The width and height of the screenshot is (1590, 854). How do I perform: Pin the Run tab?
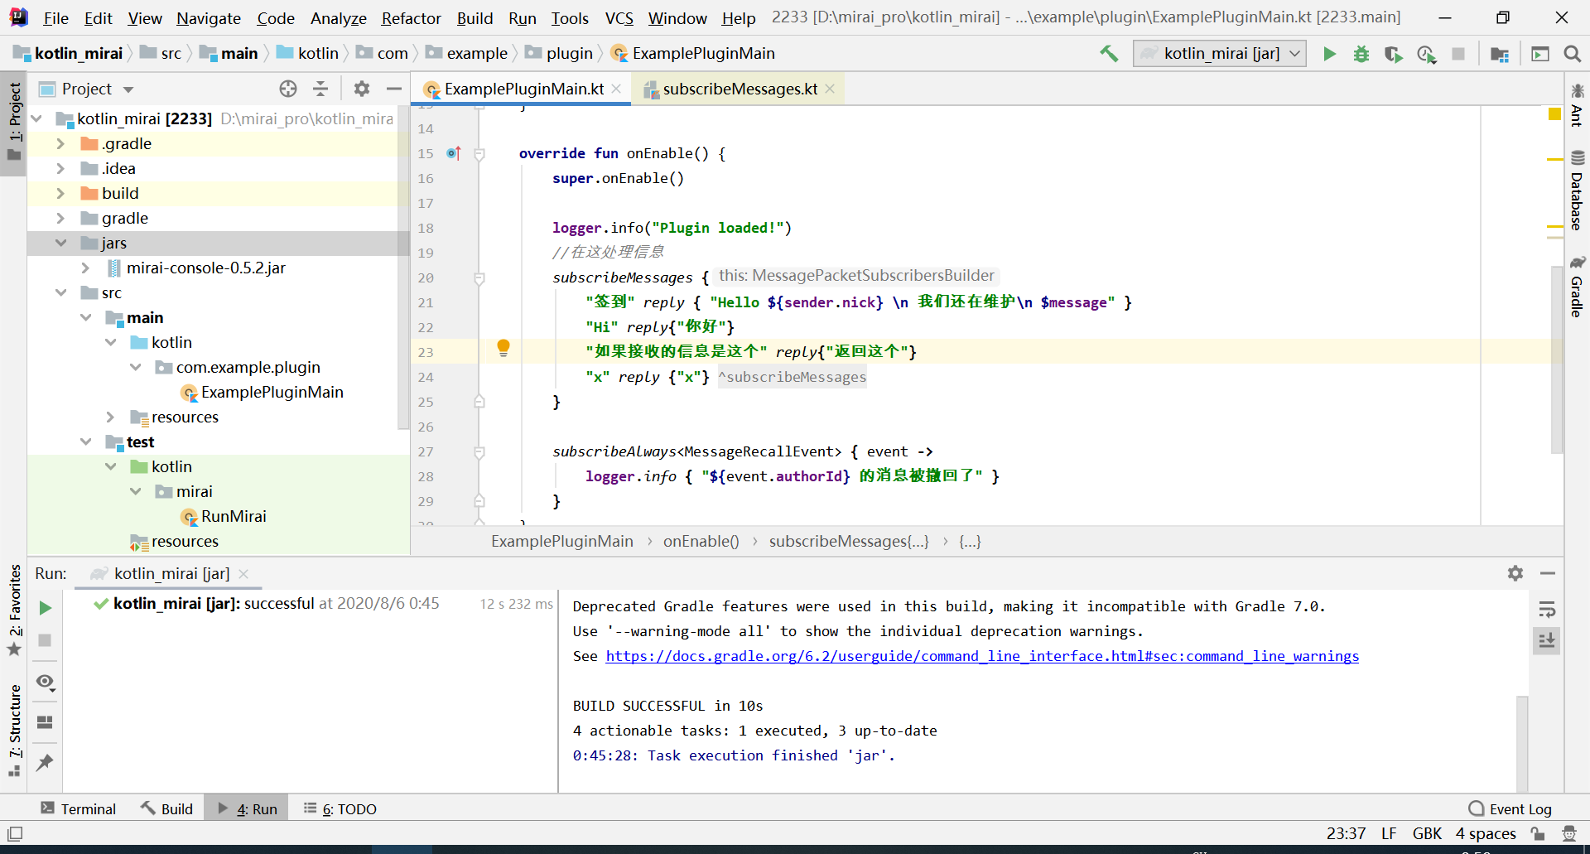tap(46, 762)
